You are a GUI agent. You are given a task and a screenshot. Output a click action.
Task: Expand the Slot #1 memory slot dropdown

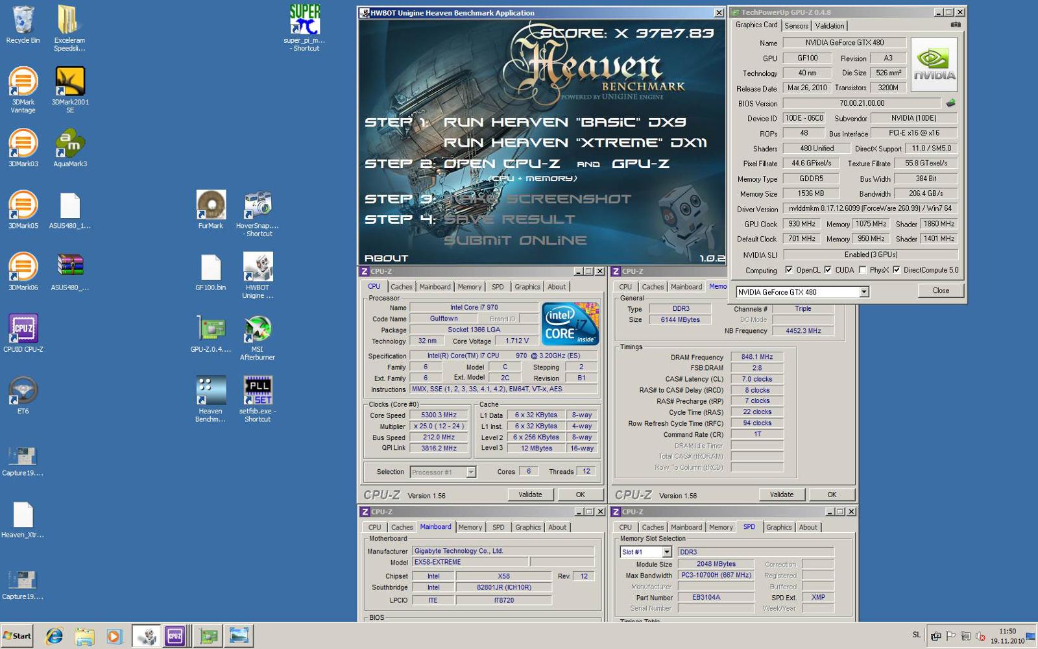(x=666, y=552)
